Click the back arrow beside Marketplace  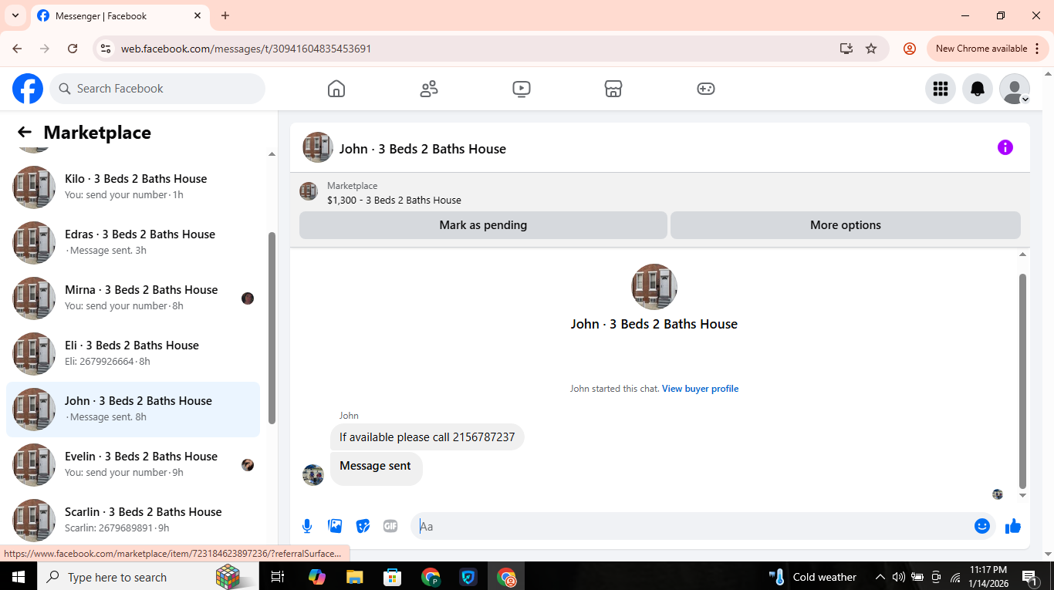pos(25,132)
